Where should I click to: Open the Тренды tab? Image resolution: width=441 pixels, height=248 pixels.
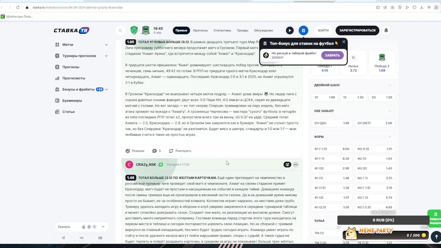243,30
